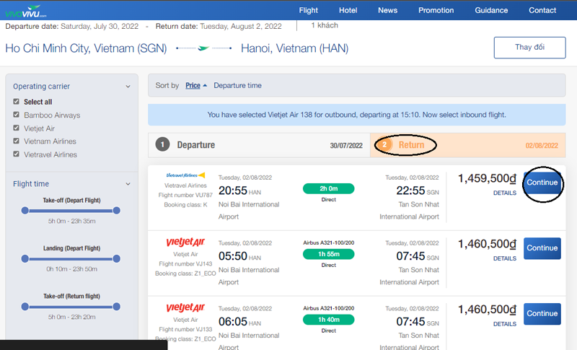Click the 02/08/2022 return date
The image size is (577, 350).
click(542, 145)
